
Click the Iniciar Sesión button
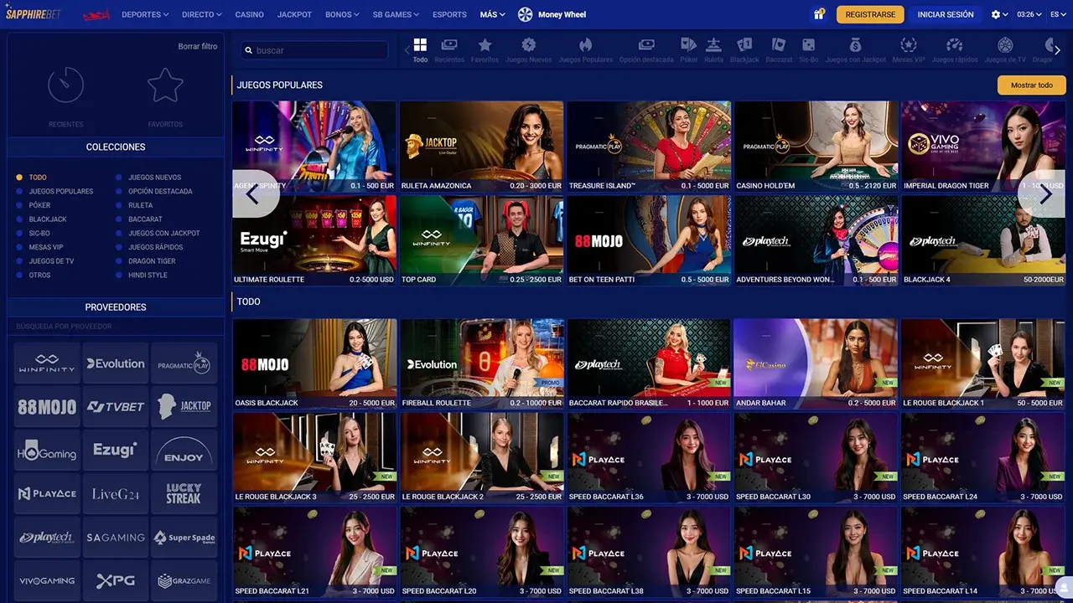pos(946,14)
